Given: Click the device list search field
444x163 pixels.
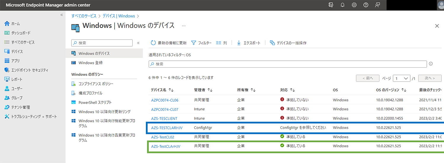Looking at the screenshot, I should (287, 64).
